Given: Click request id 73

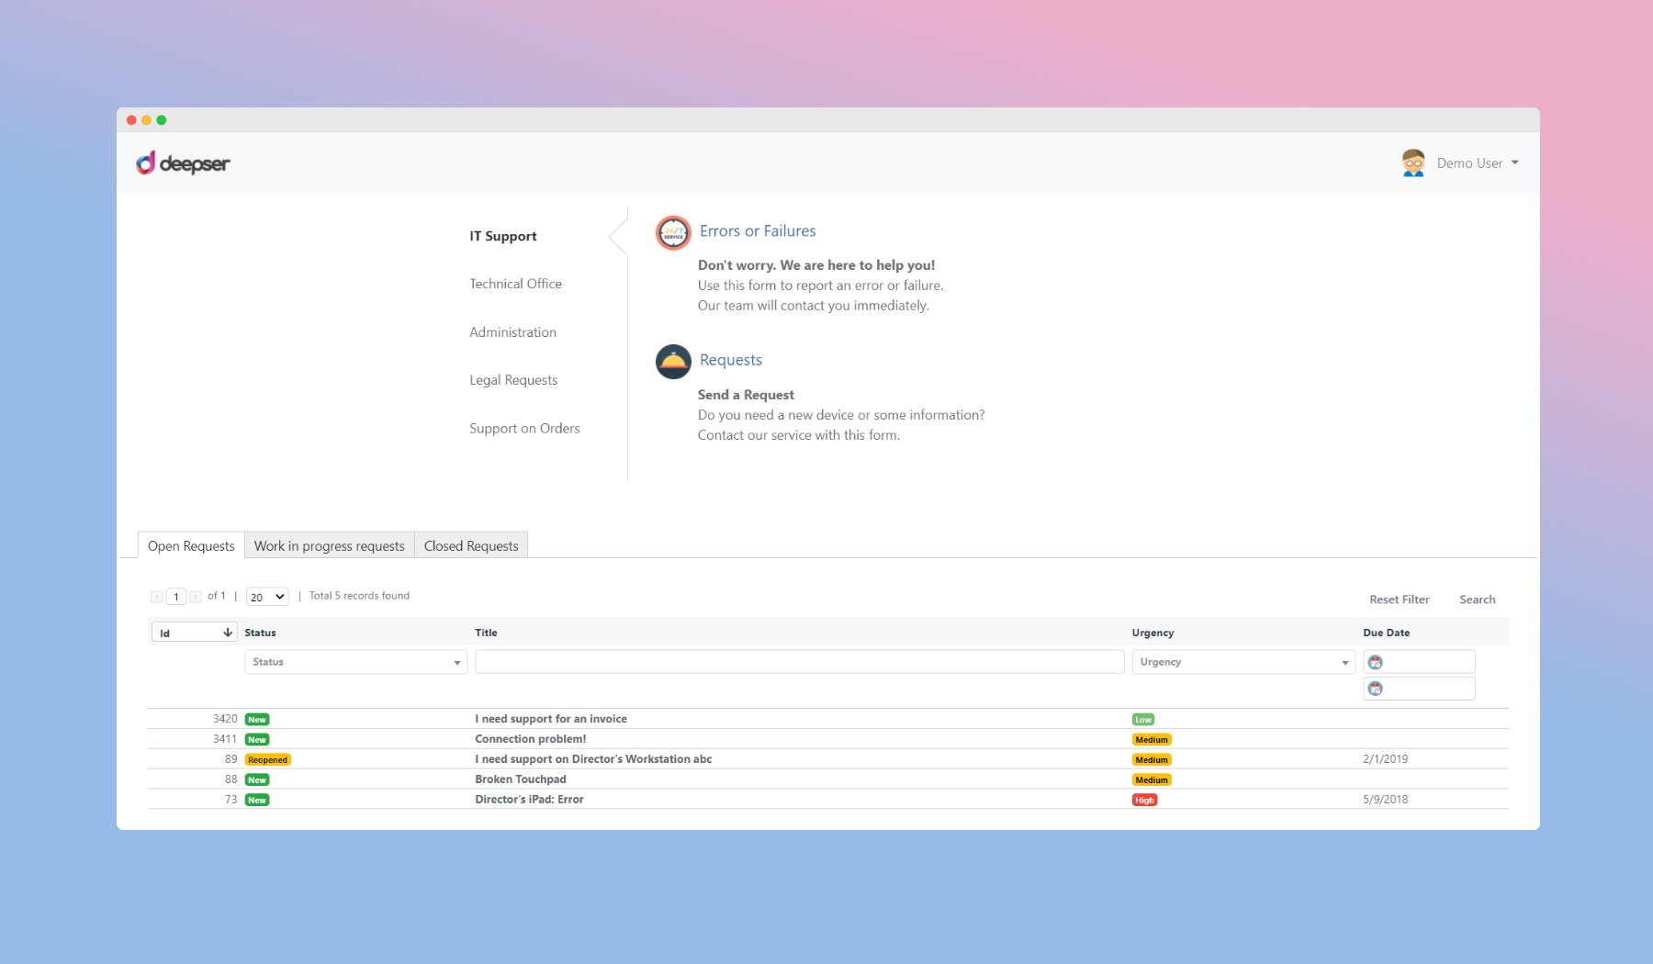Looking at the screenshot, I should (x=231, y=800).
